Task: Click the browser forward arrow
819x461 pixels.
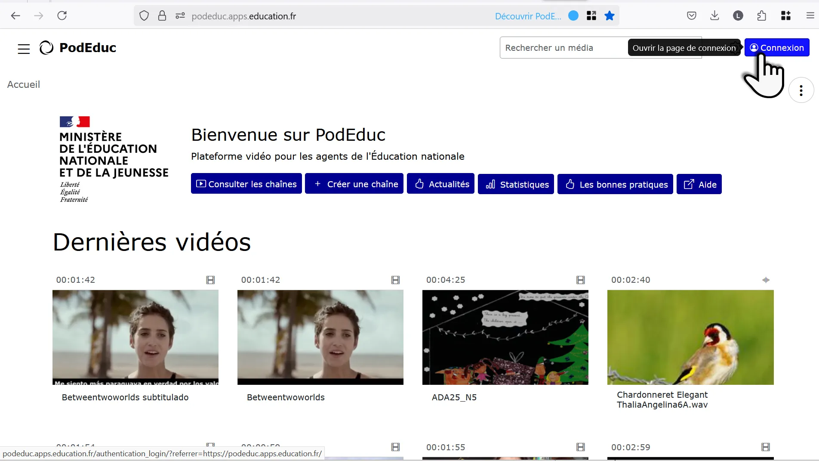Action: (x=39, y=16)
